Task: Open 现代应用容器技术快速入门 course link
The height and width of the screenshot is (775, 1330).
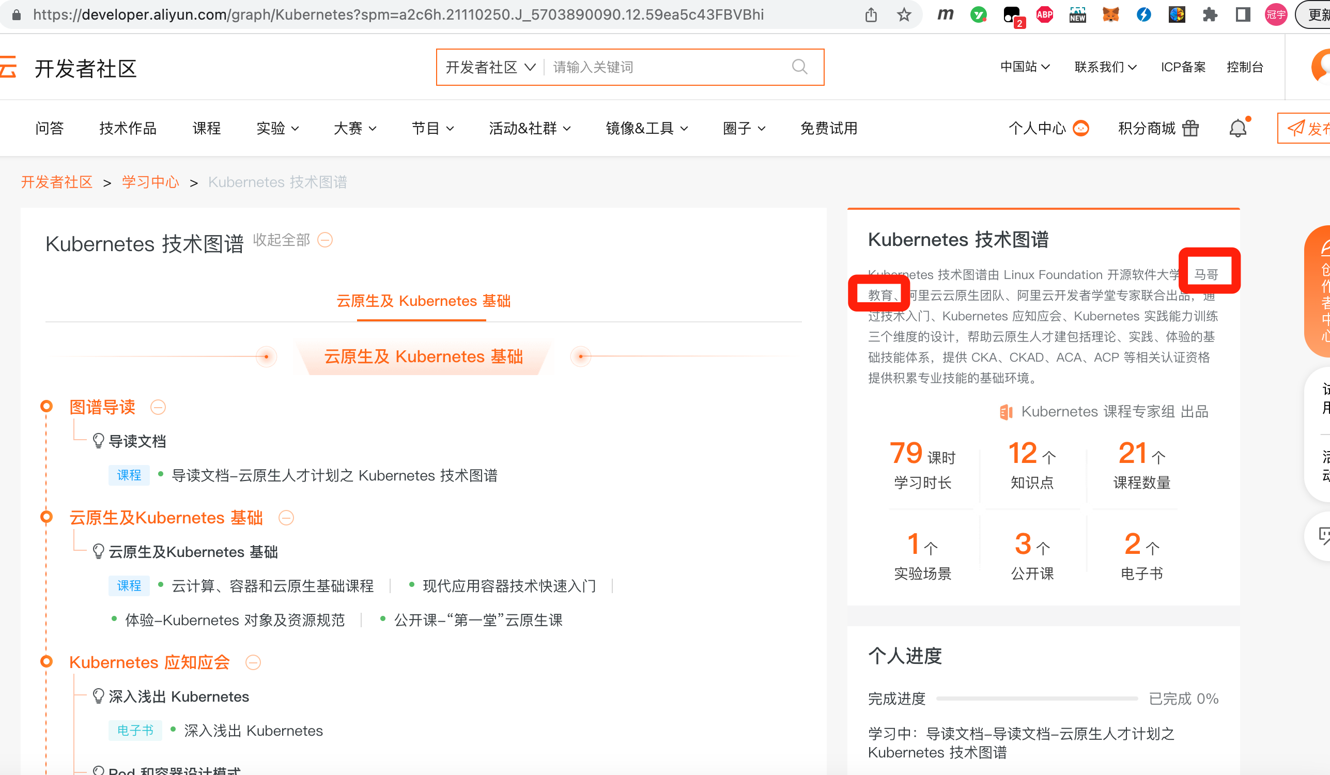Action: click(x=509, y=586)
